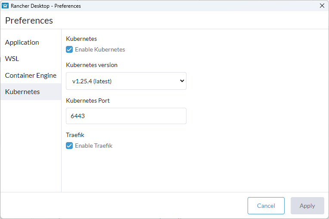Cancel the preference changes

click(x=266, y=206)
